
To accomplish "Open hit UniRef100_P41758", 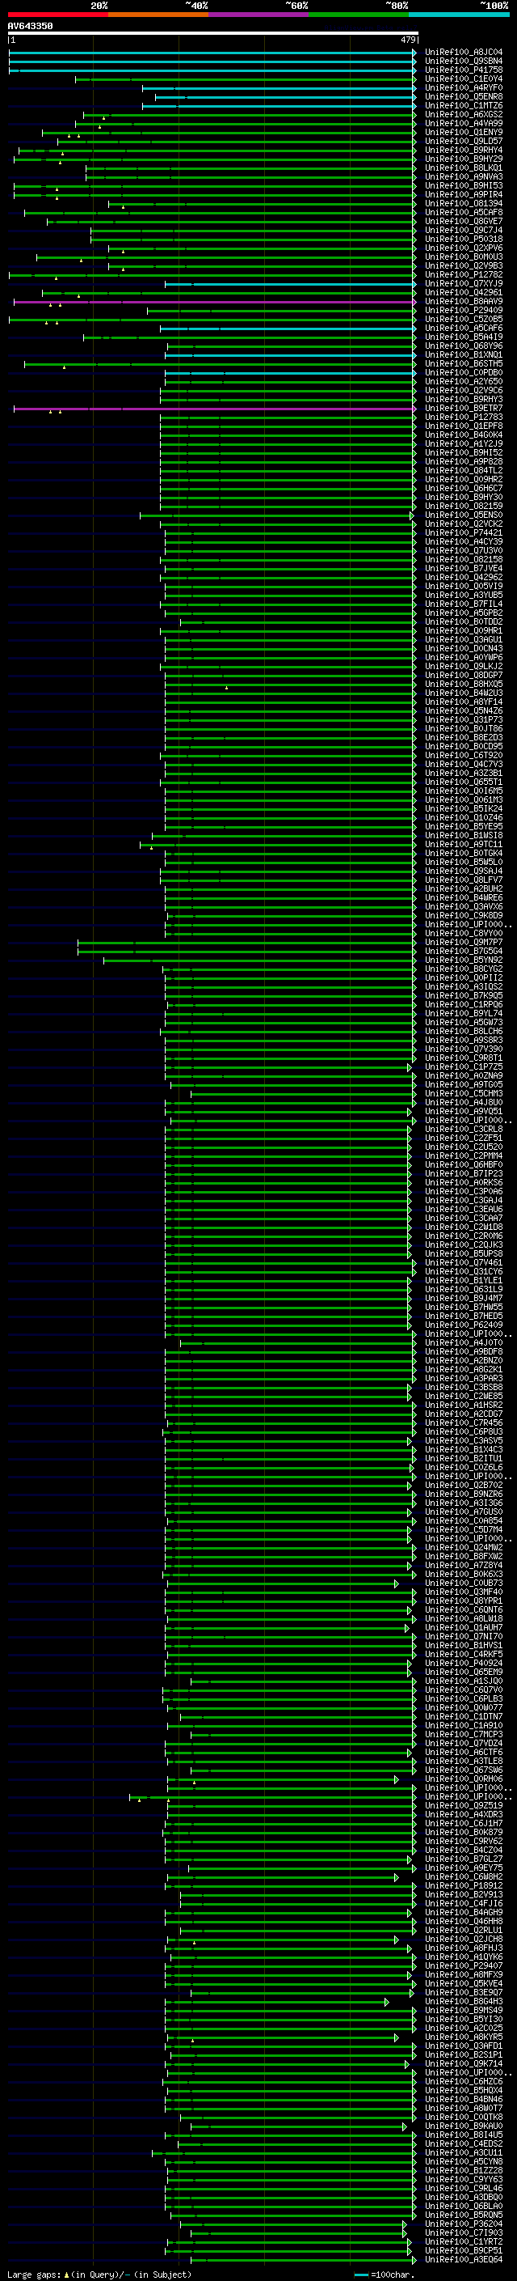I will pyautogui.click(x=464, y=70).
